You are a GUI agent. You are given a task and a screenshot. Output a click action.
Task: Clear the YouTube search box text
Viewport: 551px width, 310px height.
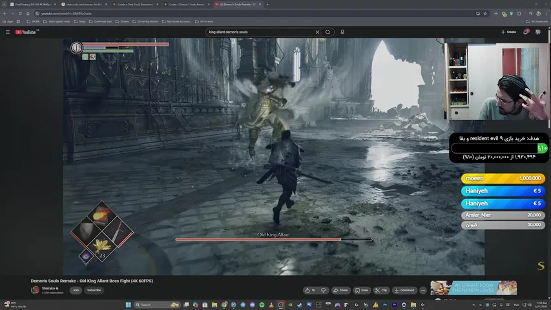317,32
